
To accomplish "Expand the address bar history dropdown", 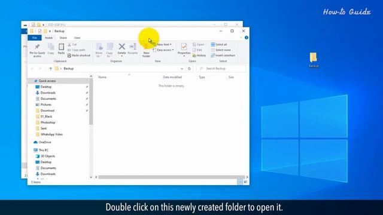I will [182, 69].
